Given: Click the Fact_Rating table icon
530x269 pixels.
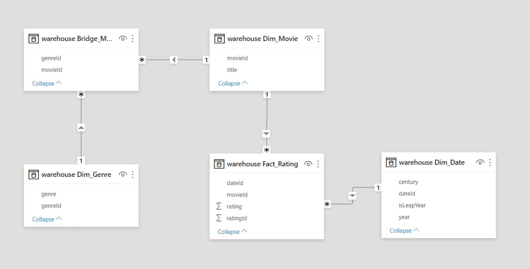Looking at the screenshot, I should [219, 164].
